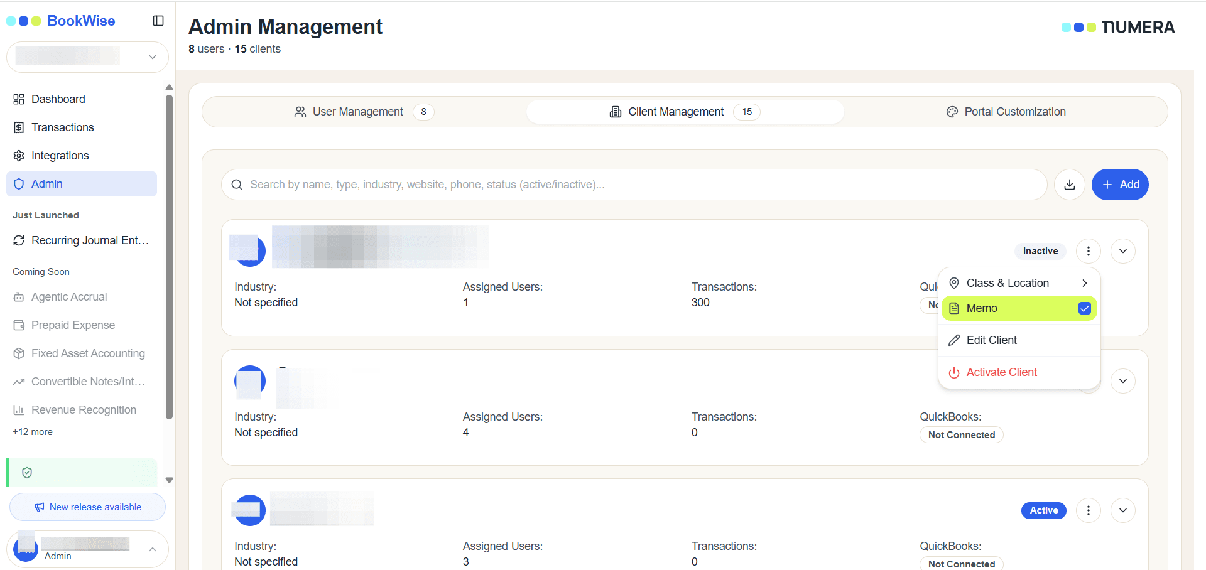Select Activate Client in the menu
This screenshot has width=1206, height=570.
pos(1019,372)
